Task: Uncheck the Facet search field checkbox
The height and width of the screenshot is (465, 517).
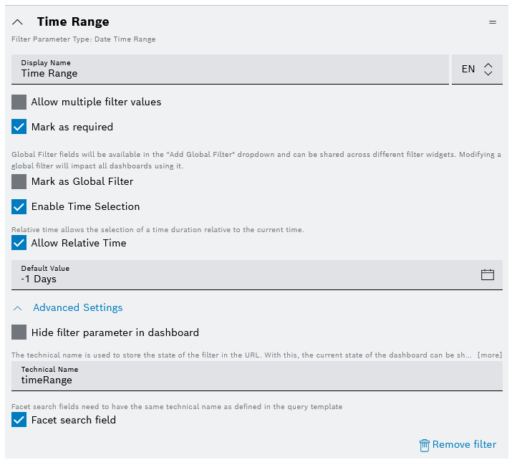Action: pyautogui.click(x=19, y=420)
